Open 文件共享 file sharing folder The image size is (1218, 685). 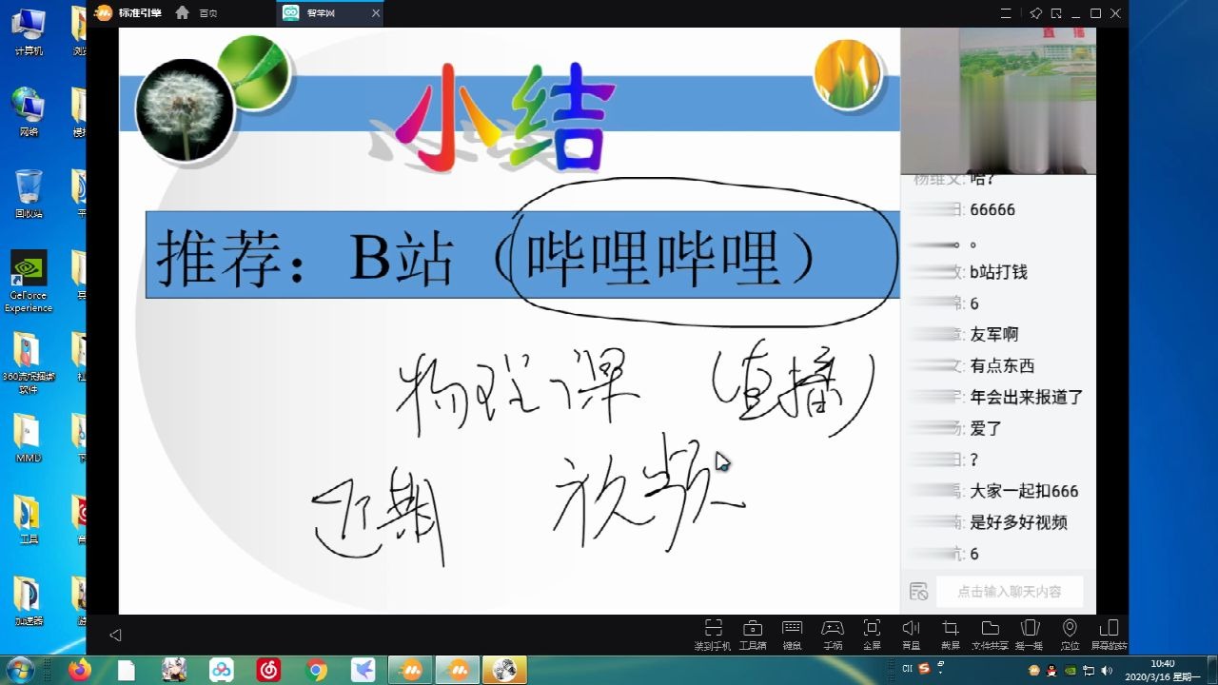point(990,634)
